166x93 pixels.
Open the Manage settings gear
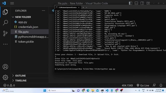pyautogui.click(x=5, y=78)
